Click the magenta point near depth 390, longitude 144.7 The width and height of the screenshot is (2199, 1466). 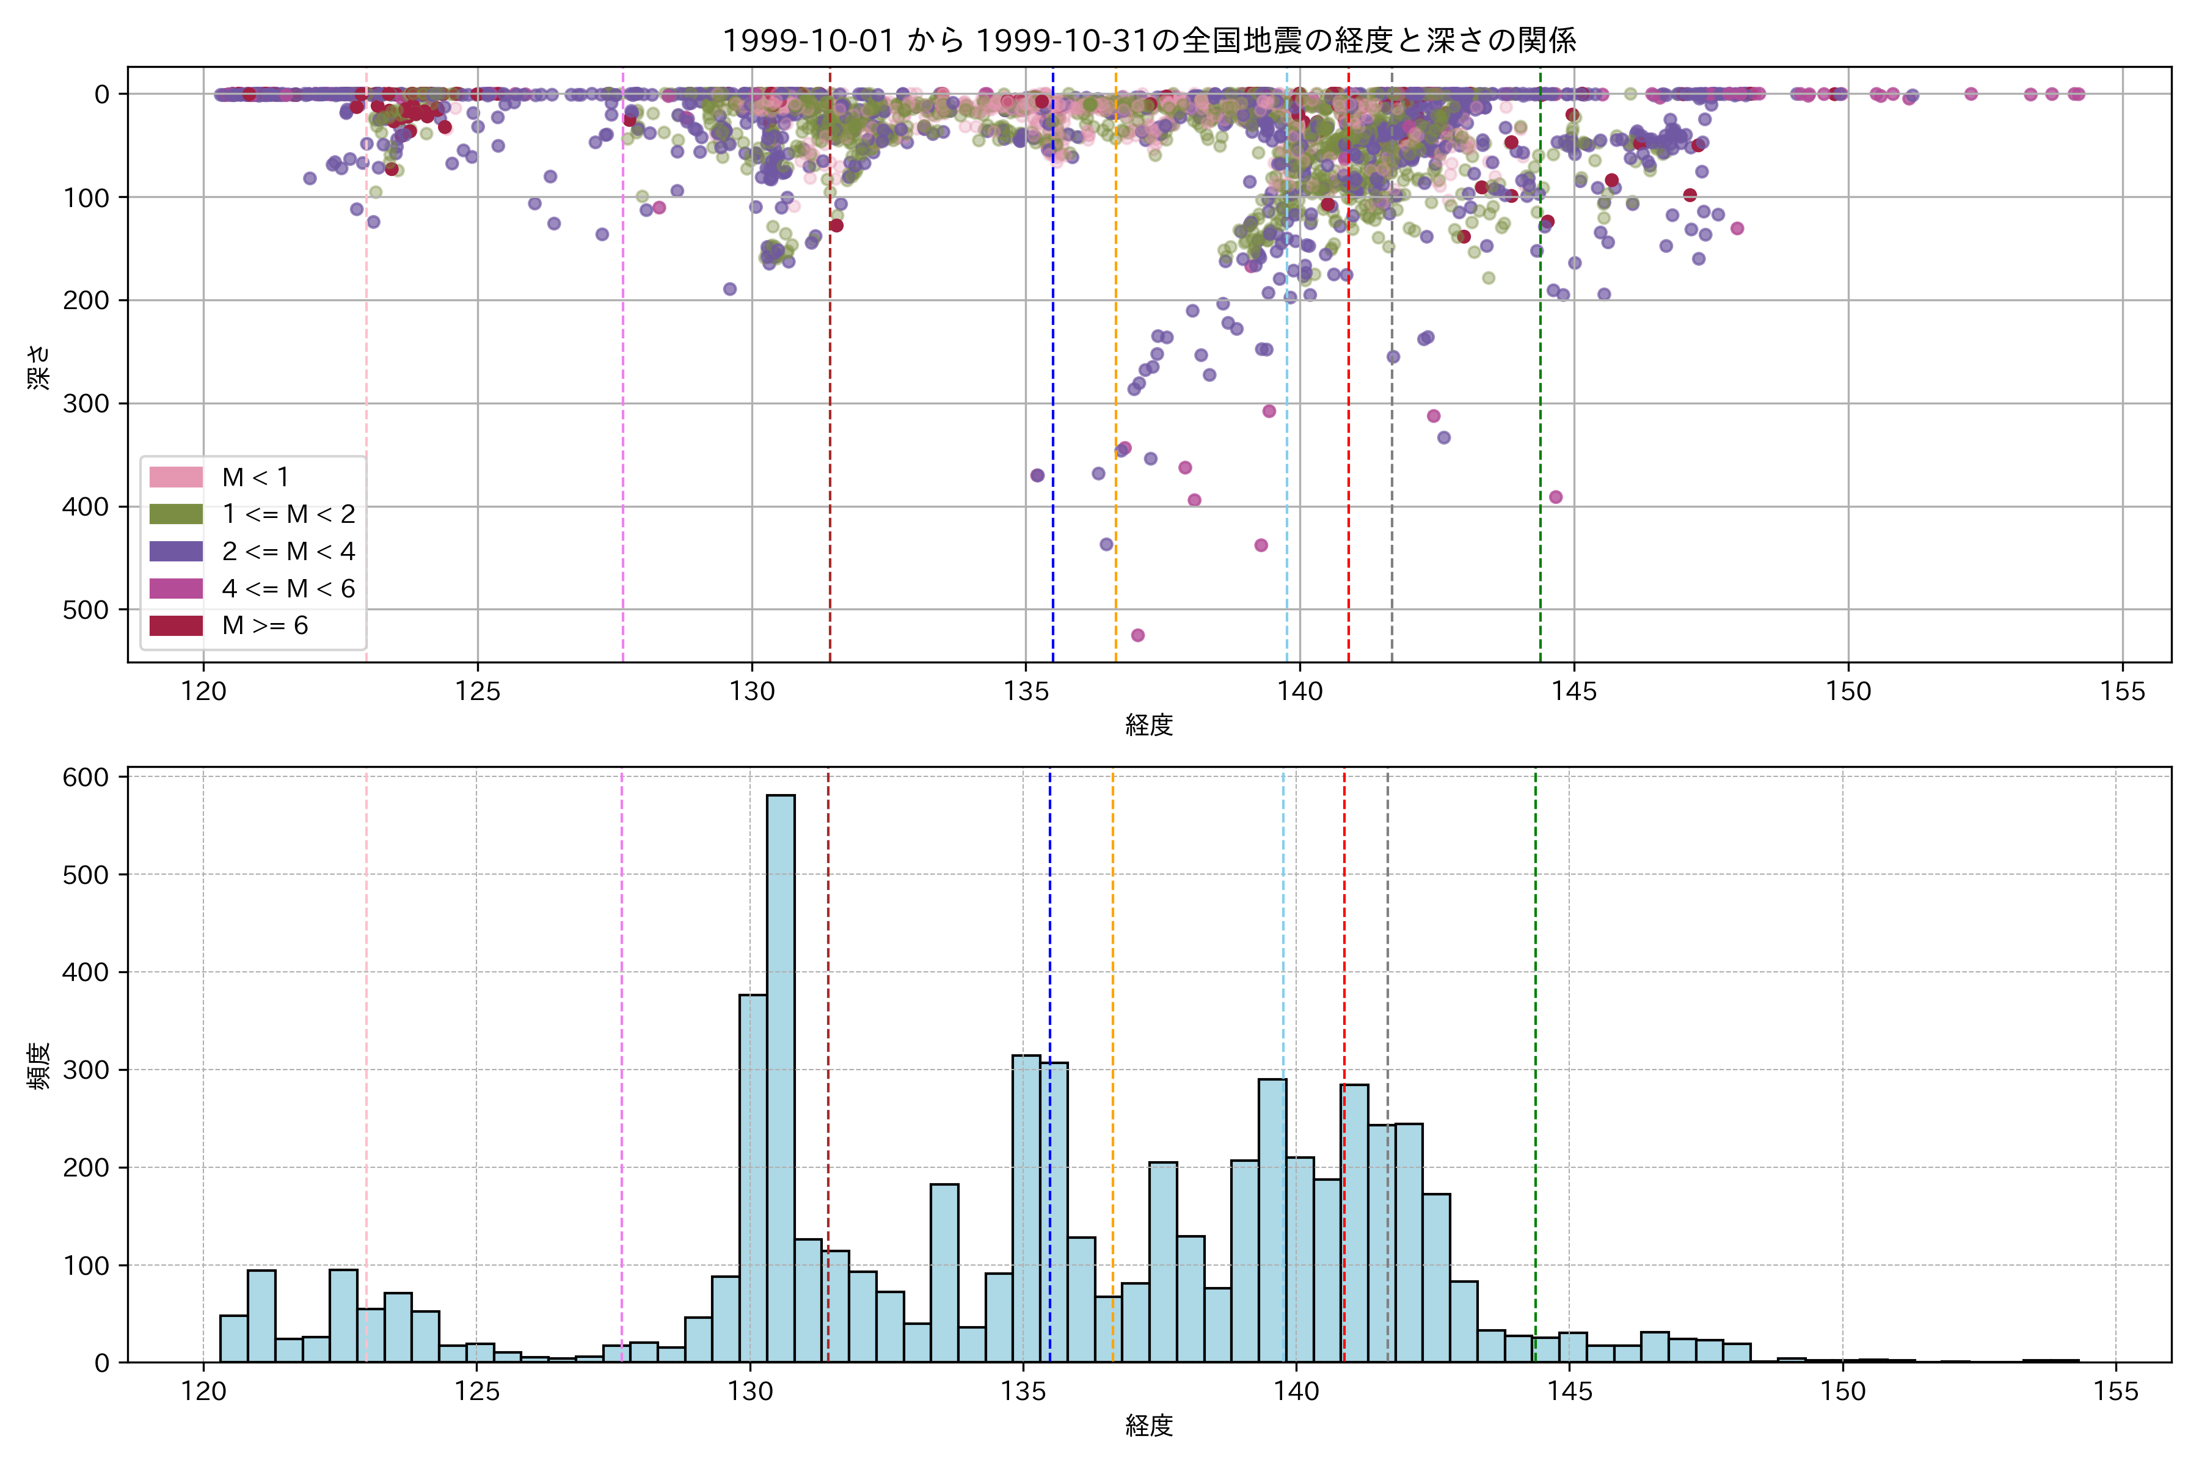(x=1556, y=497)
